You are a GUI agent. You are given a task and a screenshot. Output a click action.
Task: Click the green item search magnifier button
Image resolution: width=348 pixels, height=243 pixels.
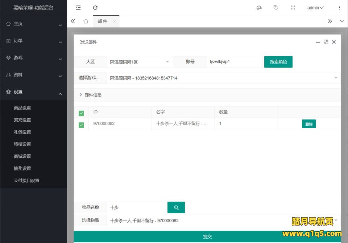pos(176,207)
